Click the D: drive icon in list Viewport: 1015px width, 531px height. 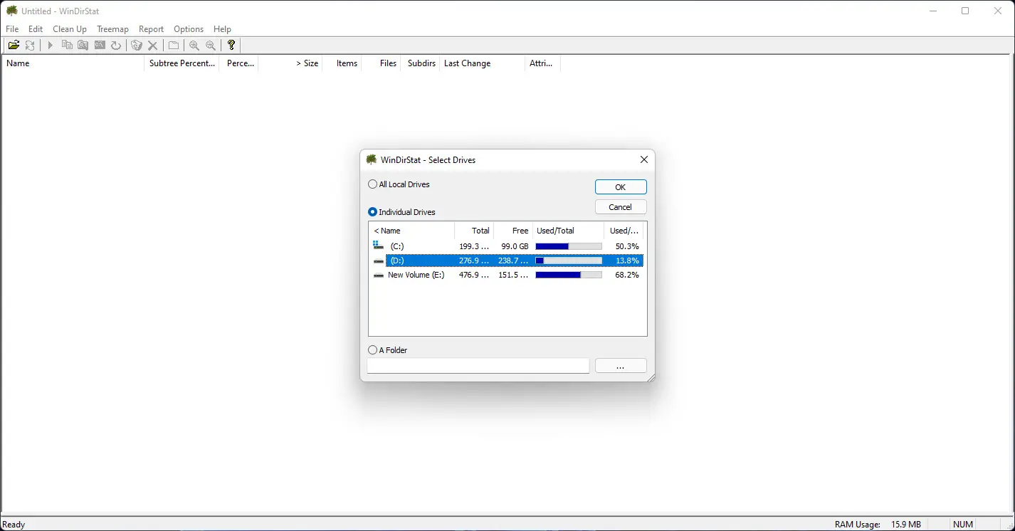[379, 261]
